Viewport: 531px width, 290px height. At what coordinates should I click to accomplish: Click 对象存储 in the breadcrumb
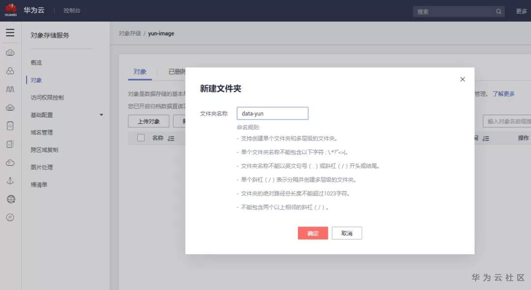coord(130,33)
